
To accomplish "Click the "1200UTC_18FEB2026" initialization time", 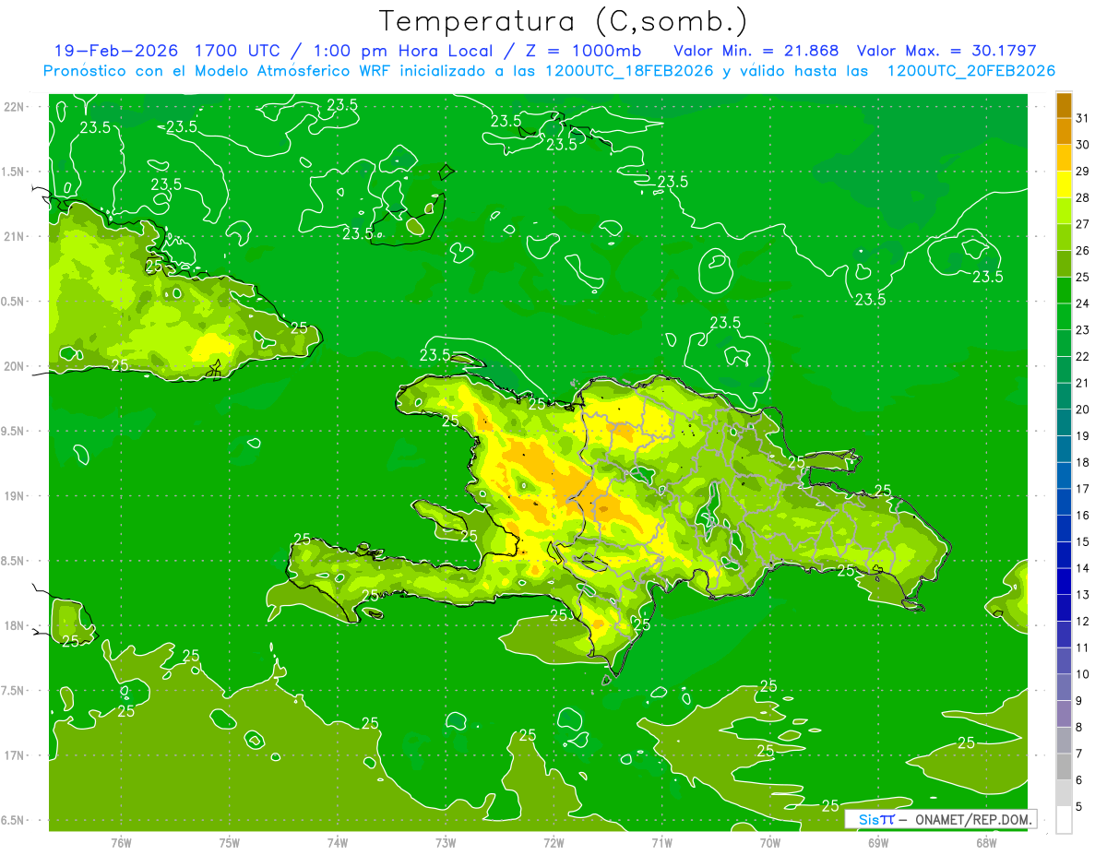I will 627,71.
